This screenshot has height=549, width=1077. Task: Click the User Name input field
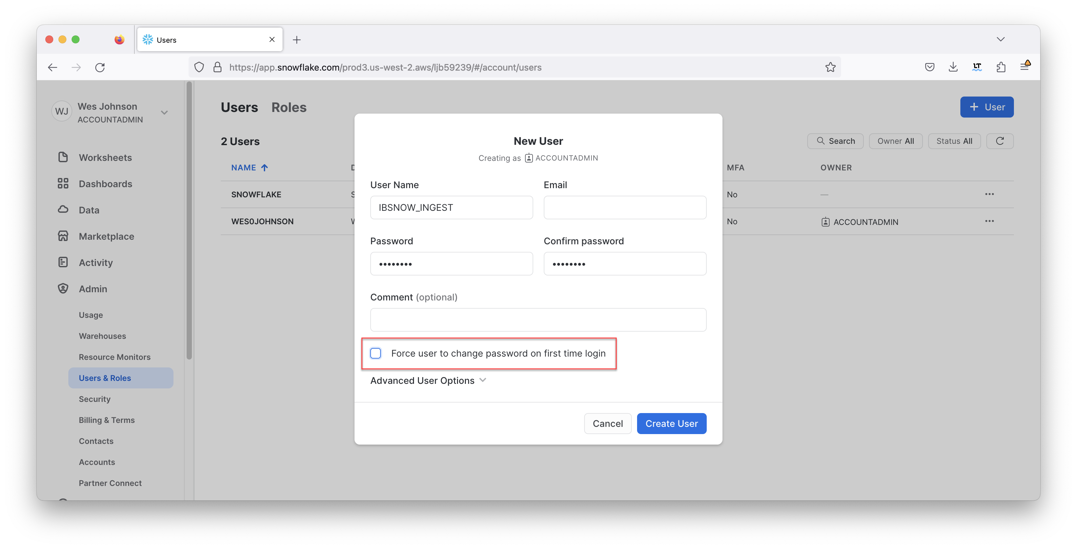pos(451,208)
